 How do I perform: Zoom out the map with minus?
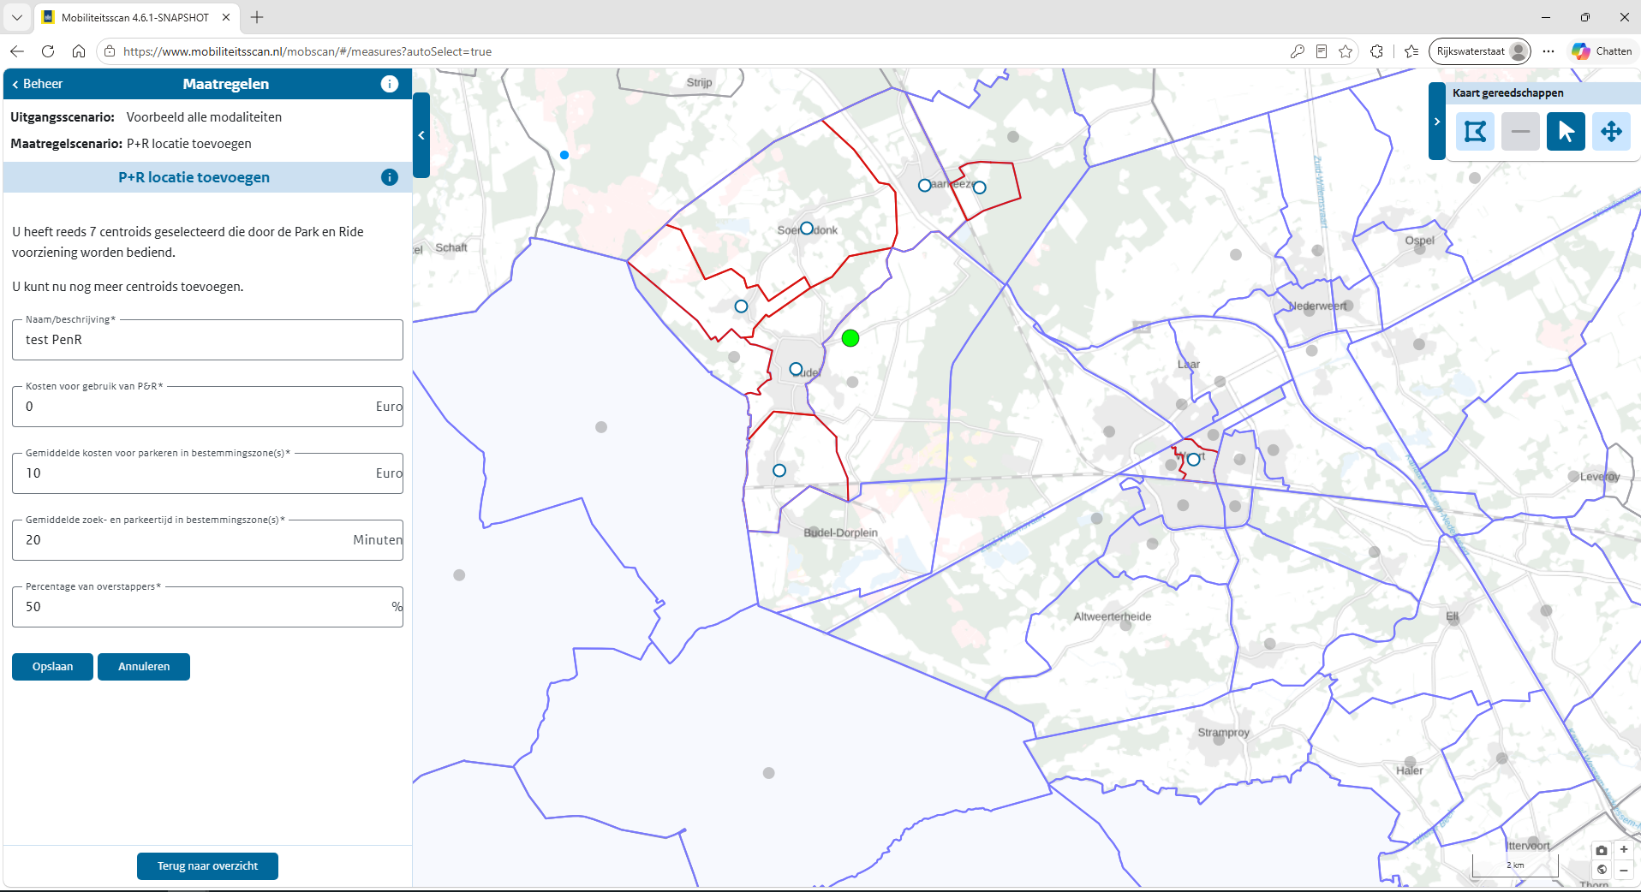click(x=1623, y=870)
